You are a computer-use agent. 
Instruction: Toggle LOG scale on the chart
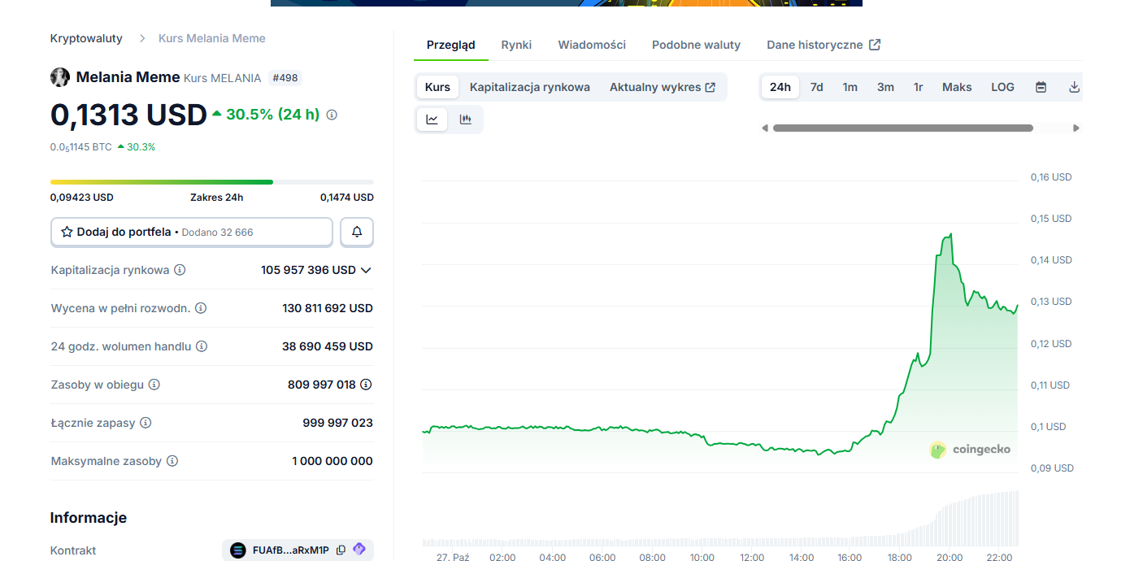click(x=1002, y=87)
